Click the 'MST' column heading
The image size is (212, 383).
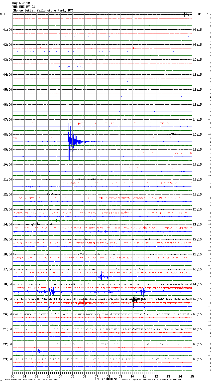2,14
